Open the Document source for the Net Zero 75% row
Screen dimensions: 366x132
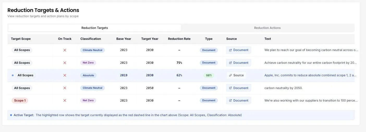(239, 63)
